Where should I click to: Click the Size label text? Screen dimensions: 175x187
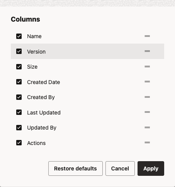pos(32,67)
